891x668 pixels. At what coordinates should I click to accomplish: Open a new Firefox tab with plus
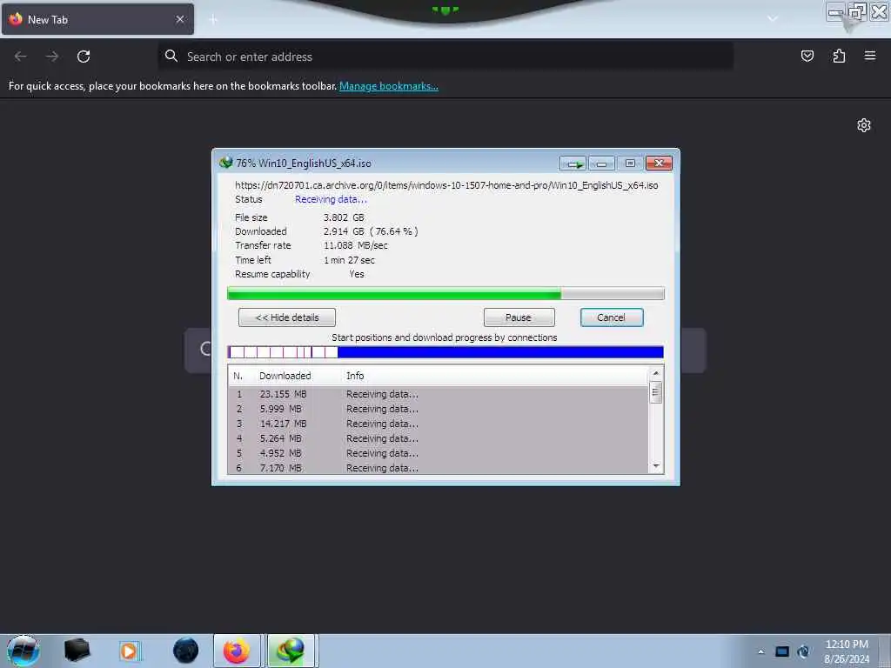tap(213, 20)
